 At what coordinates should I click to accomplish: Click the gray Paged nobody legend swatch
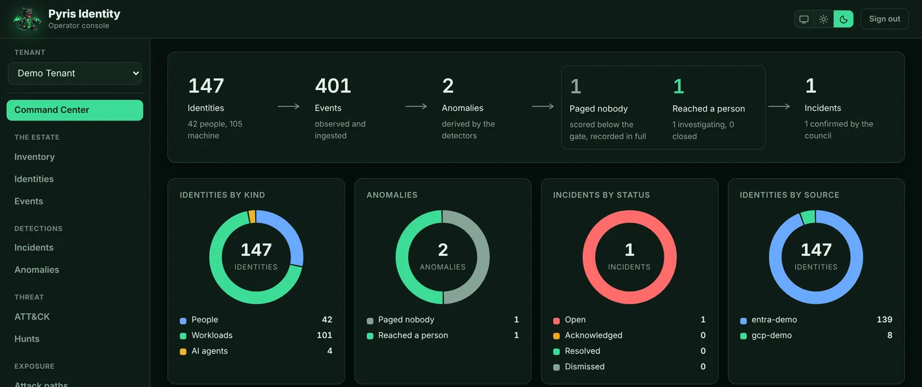(370, 320)
